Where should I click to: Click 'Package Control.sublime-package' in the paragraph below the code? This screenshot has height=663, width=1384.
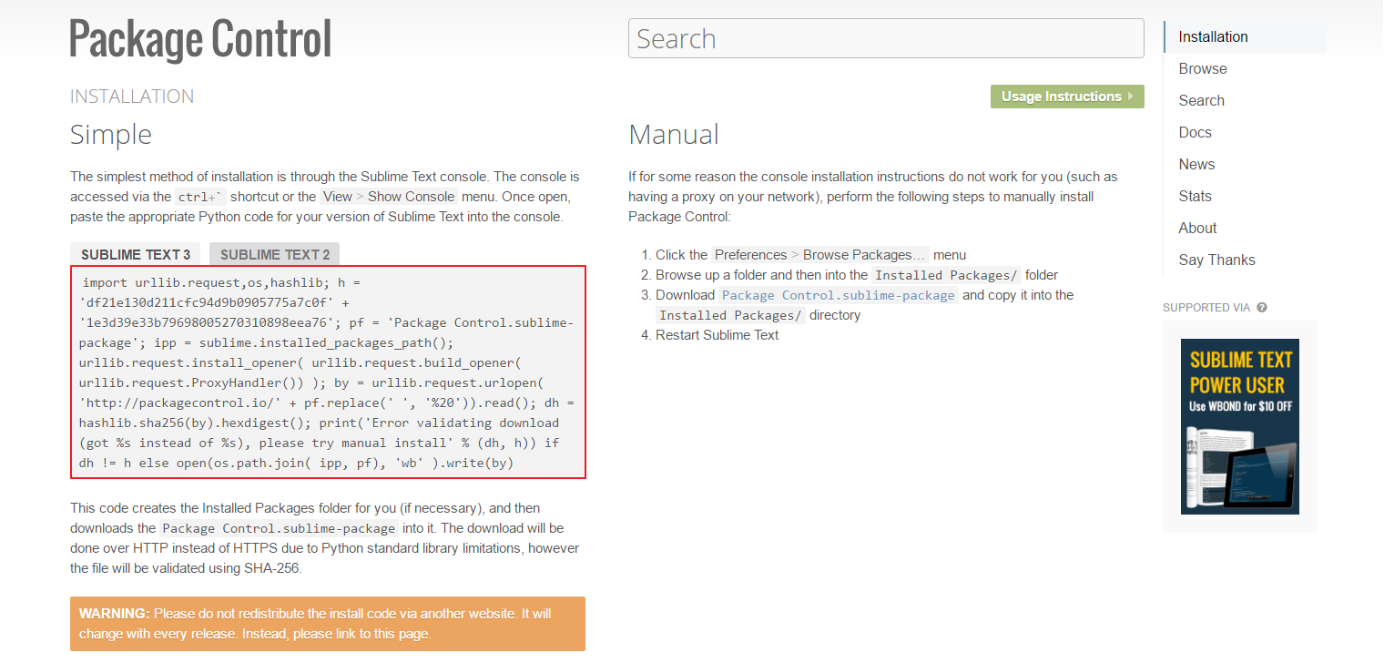coord(279,528)
